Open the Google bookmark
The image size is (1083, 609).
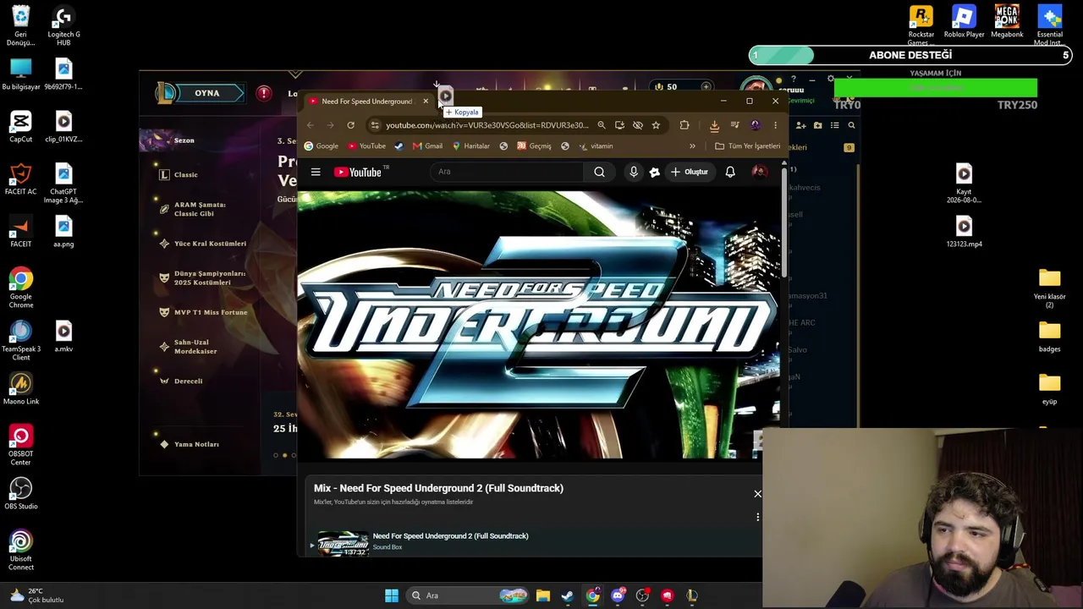321,146
